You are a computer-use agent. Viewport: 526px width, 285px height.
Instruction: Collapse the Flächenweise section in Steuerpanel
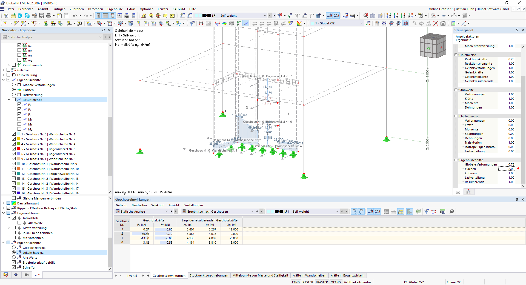coord(456,116)
